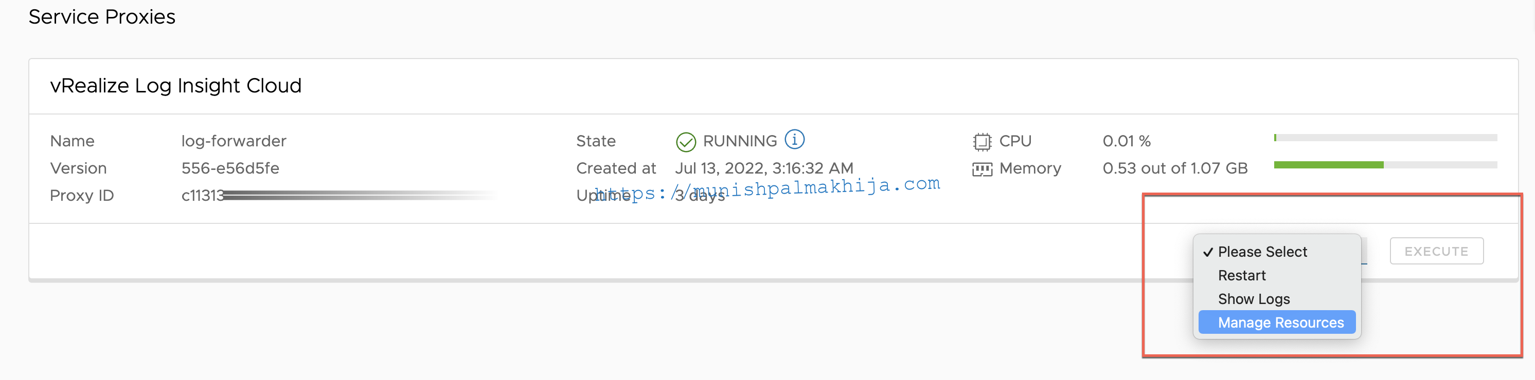Click the vRealize Log Insight Cloud header
The height and width of the screenshot is (380, 1535).
pos(176,86)
